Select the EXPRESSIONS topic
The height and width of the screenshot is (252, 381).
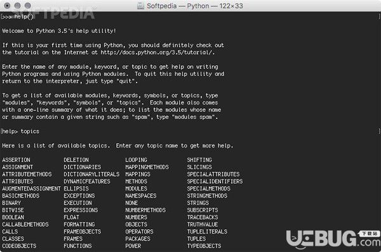pyautogui.click(x=81, y=210)
